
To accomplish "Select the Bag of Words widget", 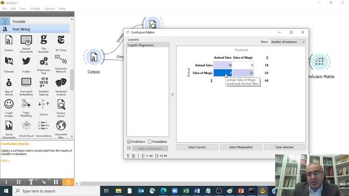I will coord(9,87).
